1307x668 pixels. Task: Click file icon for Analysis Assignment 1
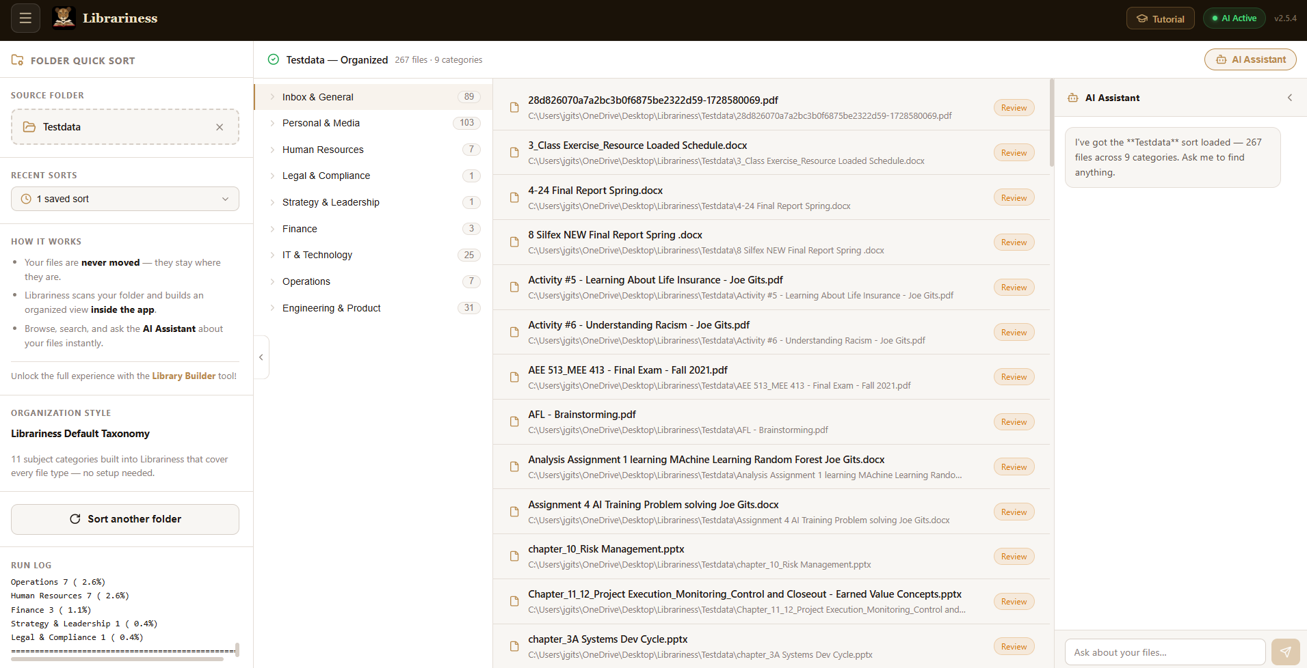[514, 467]
